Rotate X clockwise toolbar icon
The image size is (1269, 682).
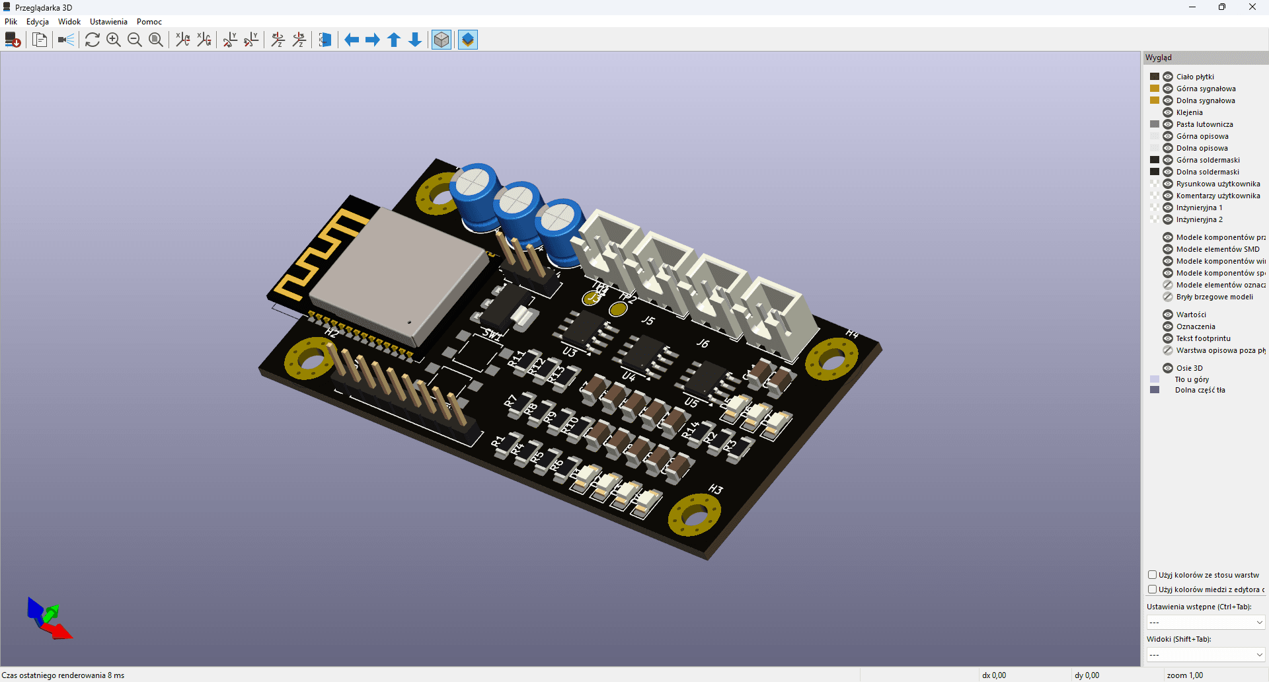click(x=183, y=40)
